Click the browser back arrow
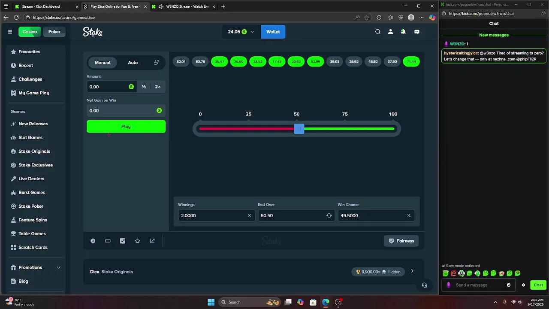This screenshot has width=549, height=309. (x=6, y=18)
